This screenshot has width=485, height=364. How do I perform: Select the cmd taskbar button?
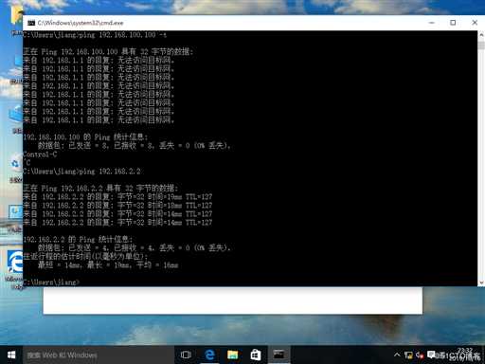click(278, 355)
